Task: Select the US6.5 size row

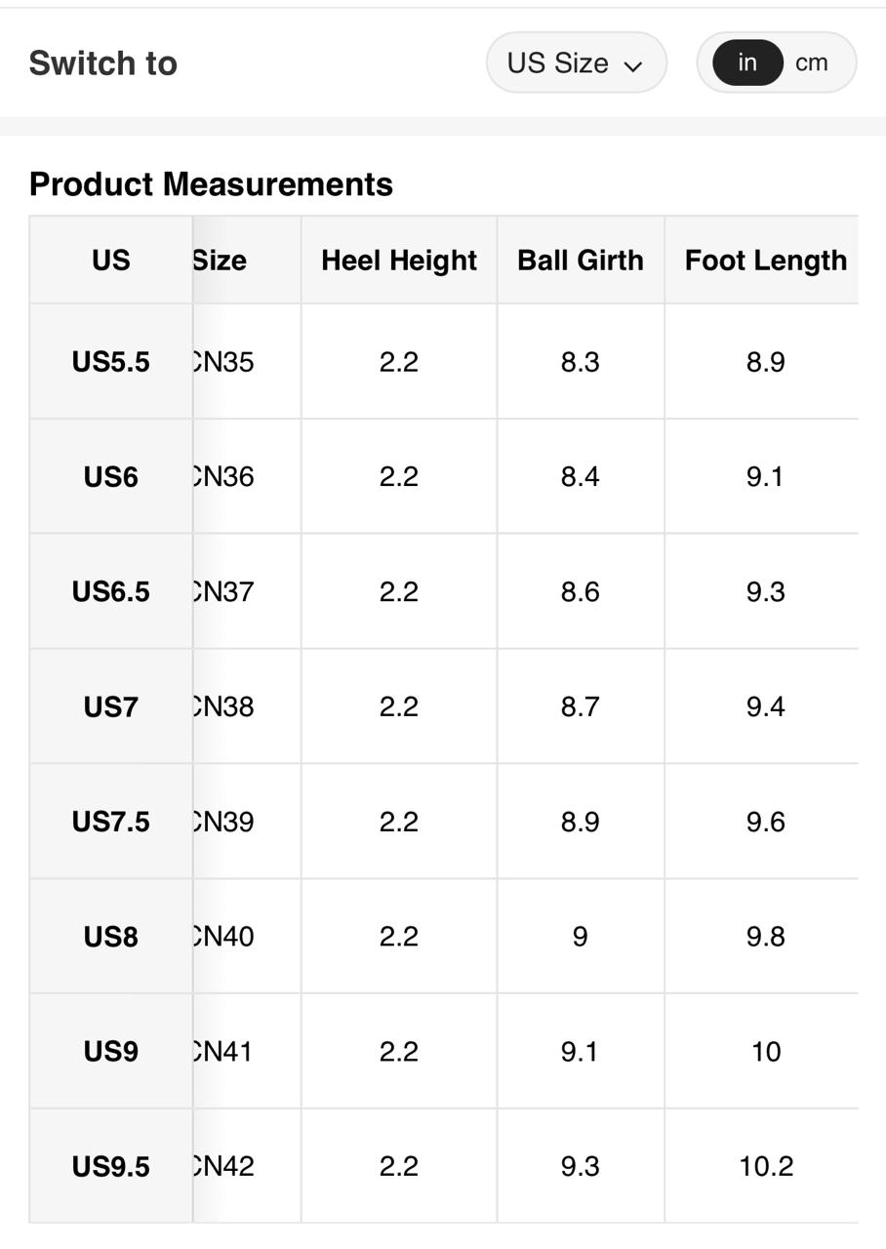Action: (x=111, y=592)
